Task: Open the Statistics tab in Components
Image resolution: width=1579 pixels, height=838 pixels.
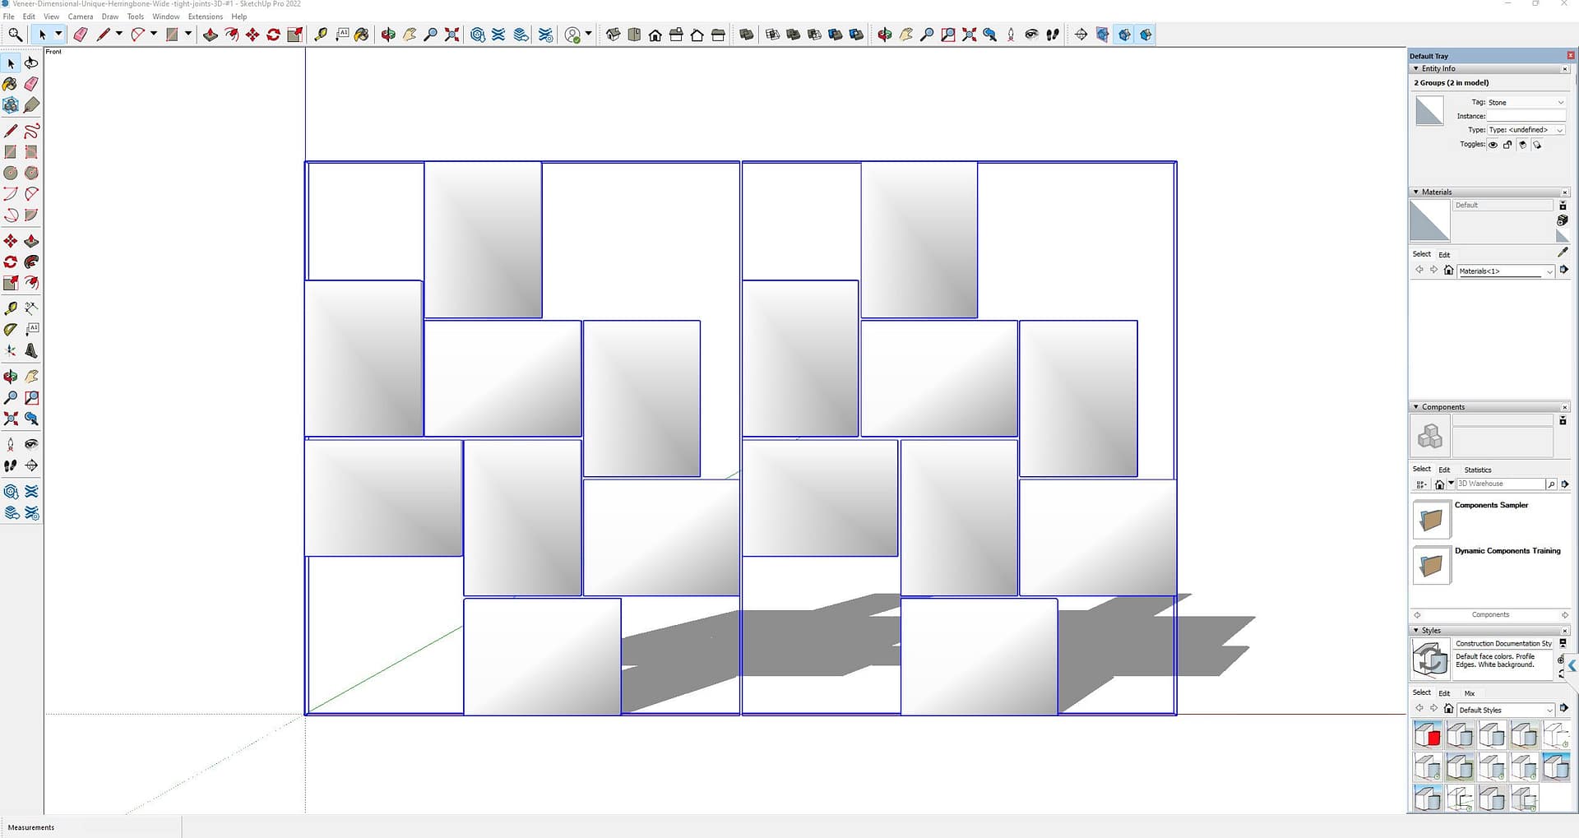Action: 1478,470
